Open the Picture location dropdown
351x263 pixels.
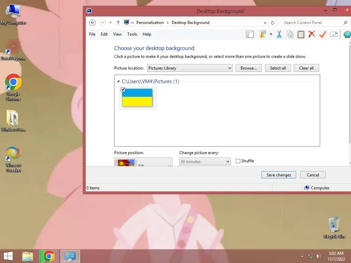[190, 68]
